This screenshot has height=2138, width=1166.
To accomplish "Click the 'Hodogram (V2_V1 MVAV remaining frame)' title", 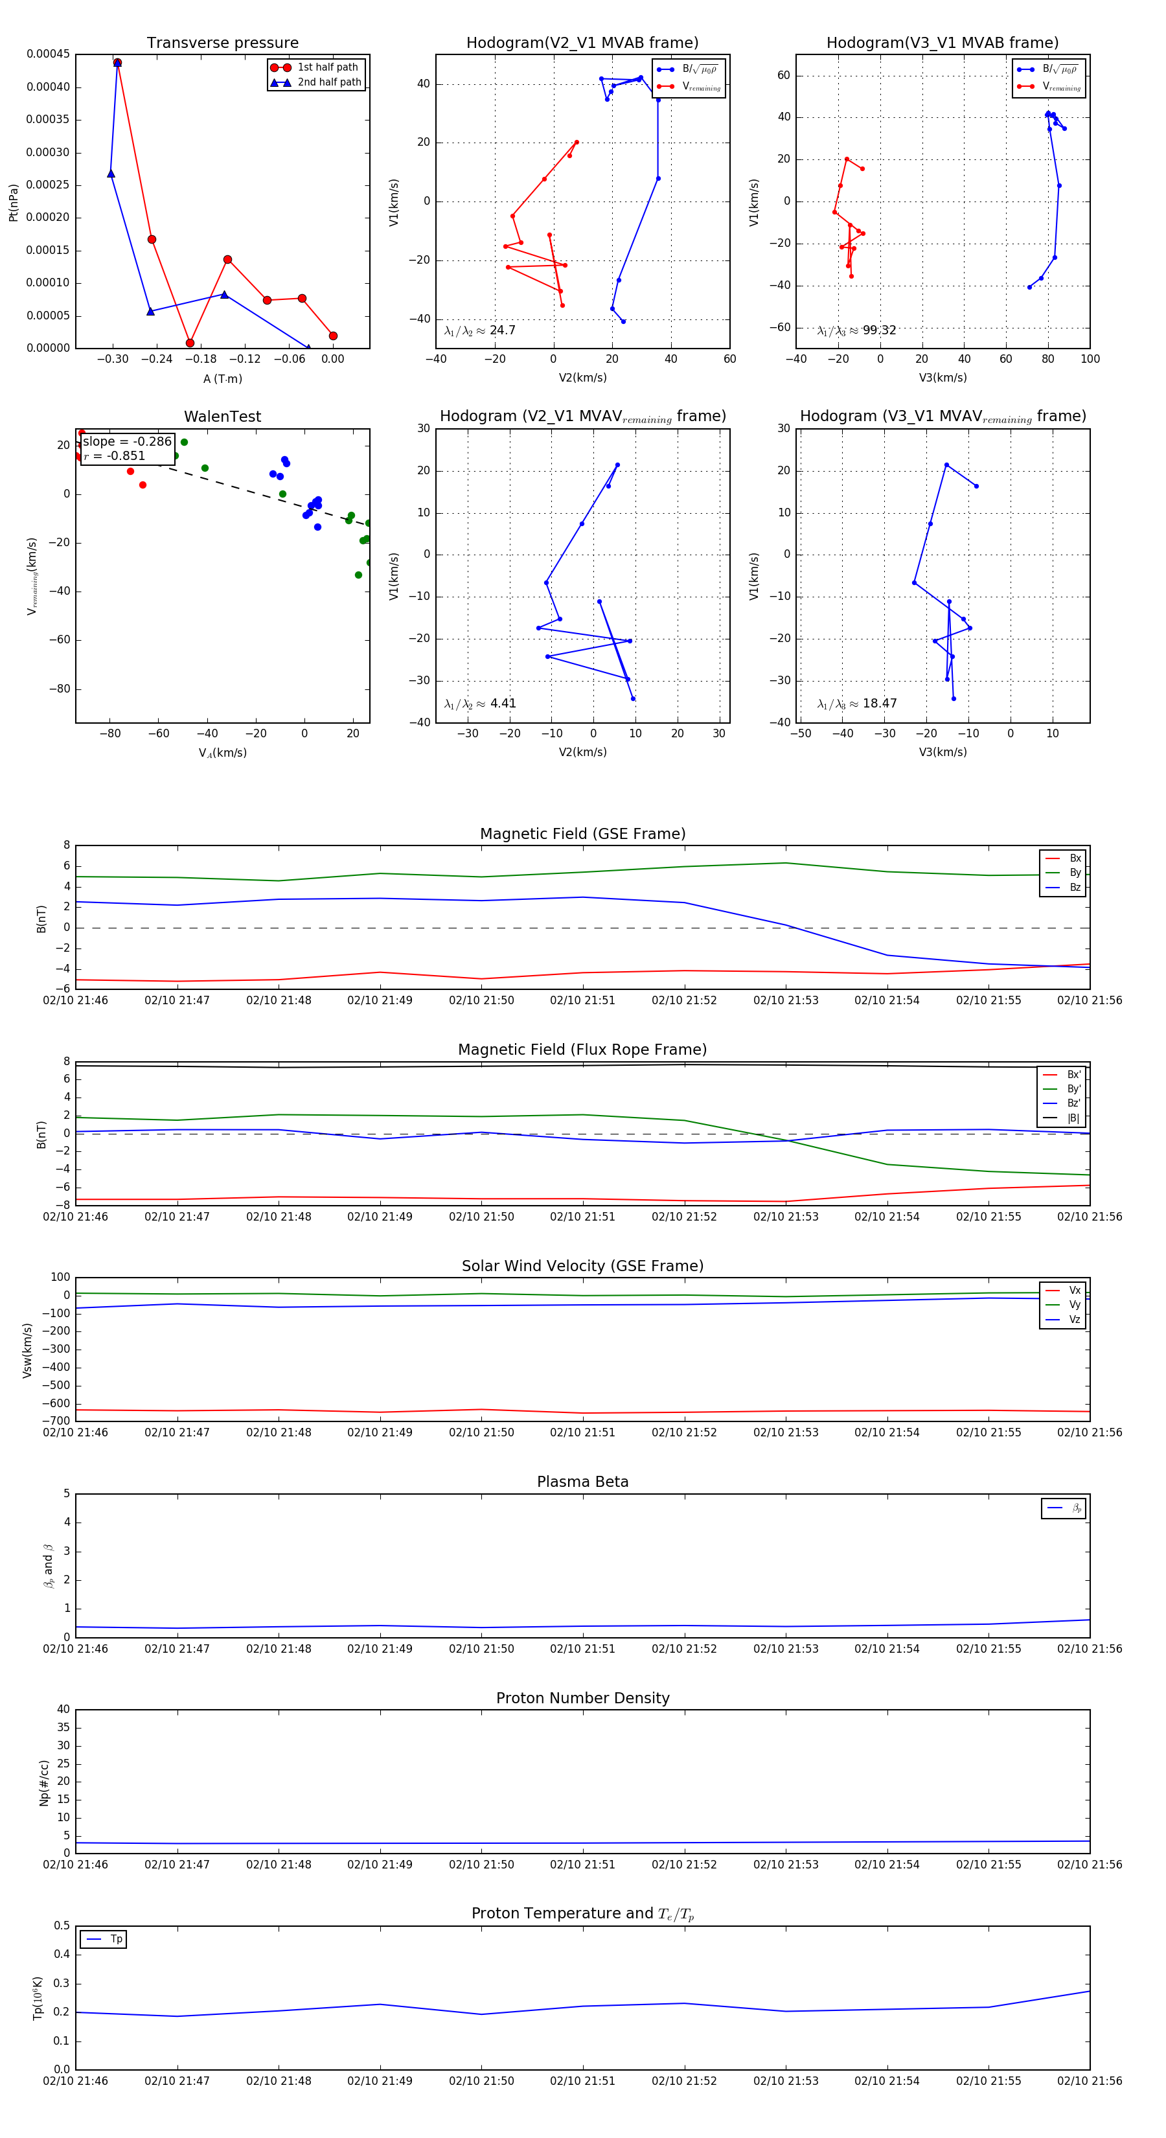I will pyautogui.click(x=582, y=417).
